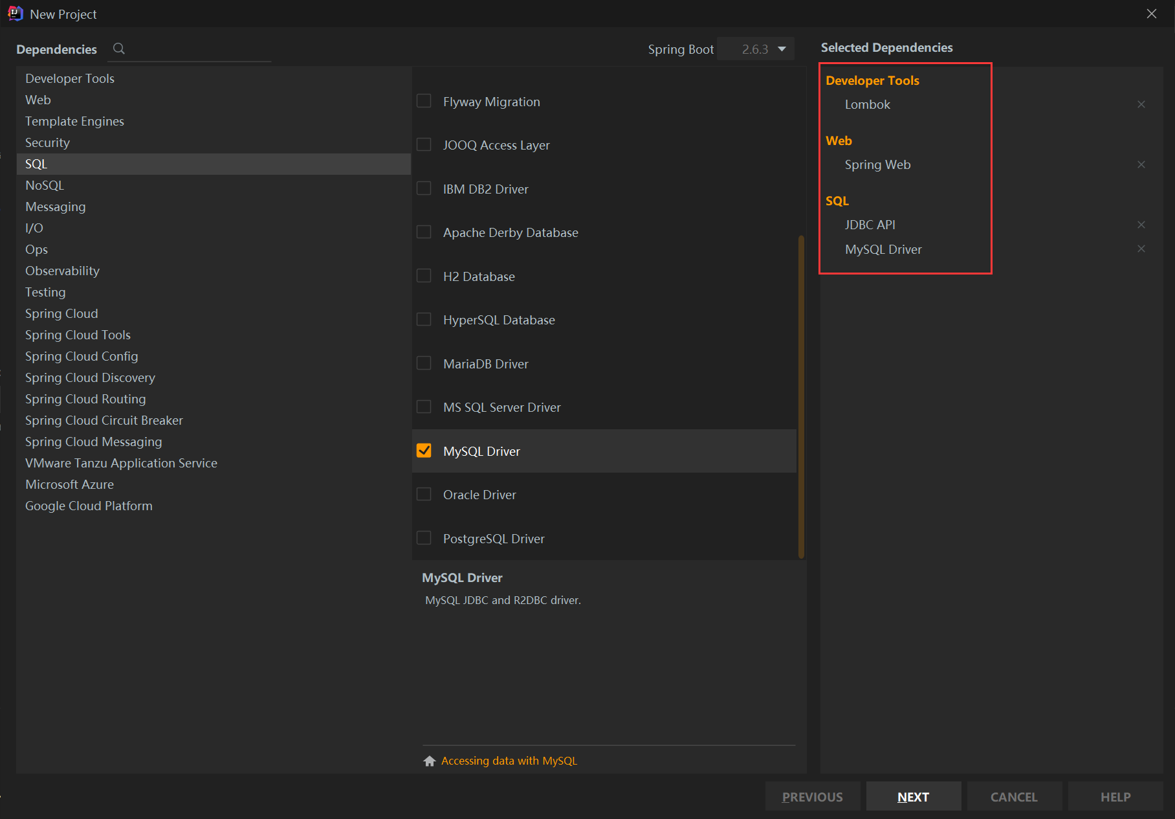Choose Spring Cloud Circuit Breaker category
The height and width of the screenshot is (819, 1175).
click(x=214, y=420)
